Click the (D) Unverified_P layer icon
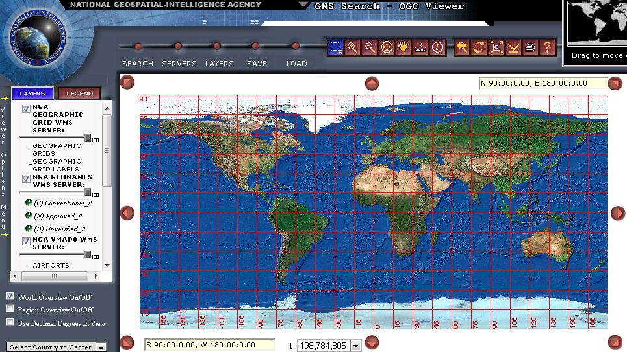This screenshot has height=352, width=627. point(29,228)
